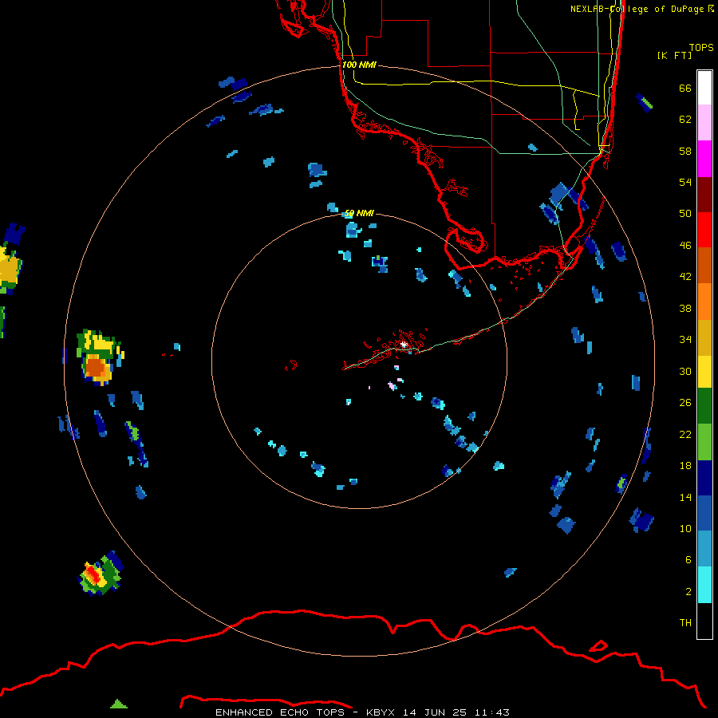Click the TOPS legend title

tap(701, 47)
